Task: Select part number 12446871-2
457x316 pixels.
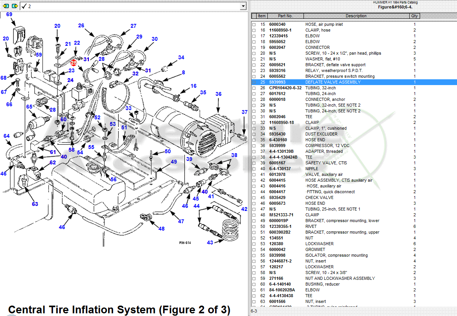Action: click(x=280, y=261)
